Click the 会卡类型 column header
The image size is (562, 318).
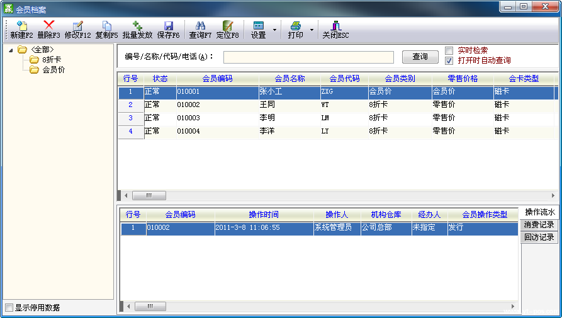coord(524,79)
